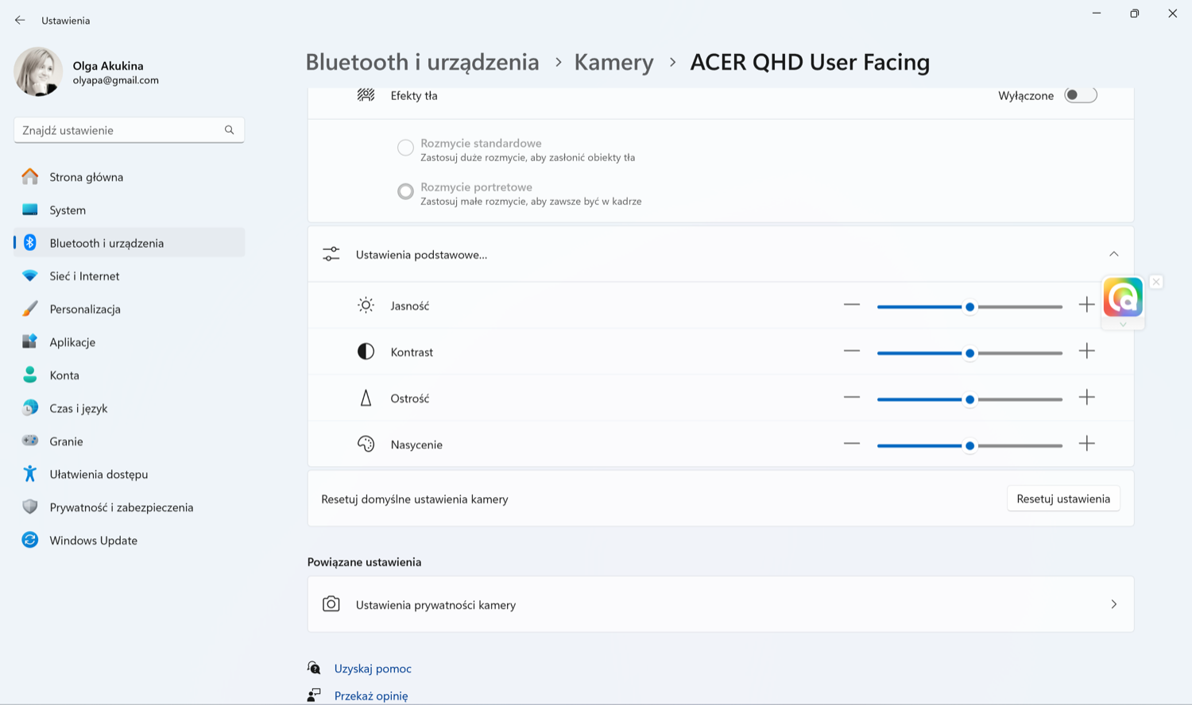1192x705 pixels.
Task: Click the back arrow icon in Ustawienia
Action: pos(20,20)
